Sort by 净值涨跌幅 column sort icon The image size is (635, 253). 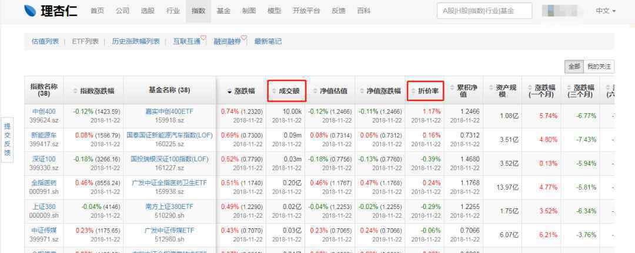click(x=362, y=92)
